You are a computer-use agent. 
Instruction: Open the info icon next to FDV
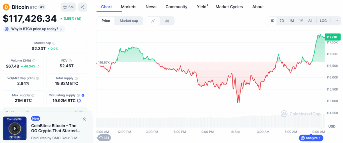click(x=70, y=61)
